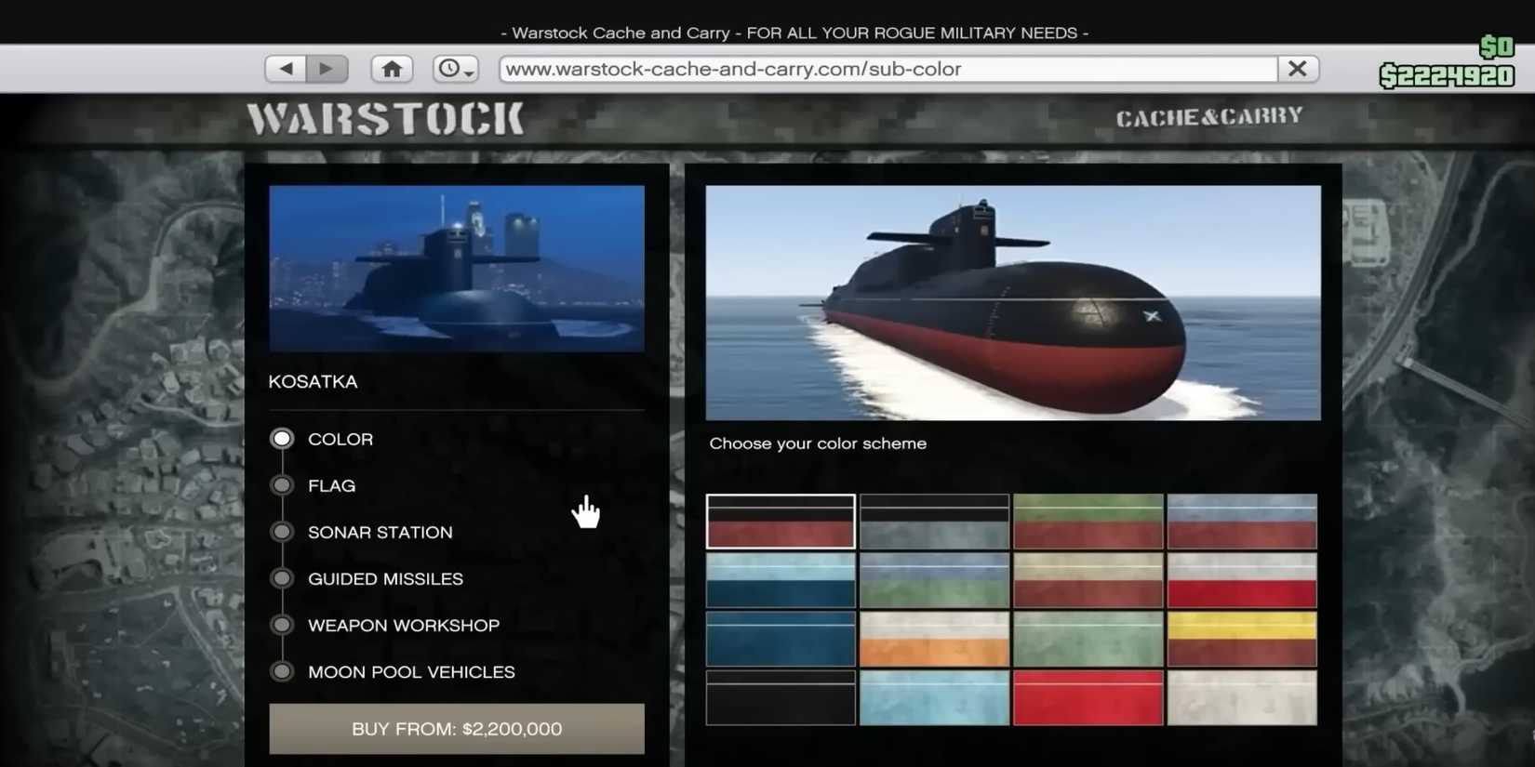Click the Kosatka night thumbnail image
The height and width of the screenshot is (767, 1535).
point(457,269)
